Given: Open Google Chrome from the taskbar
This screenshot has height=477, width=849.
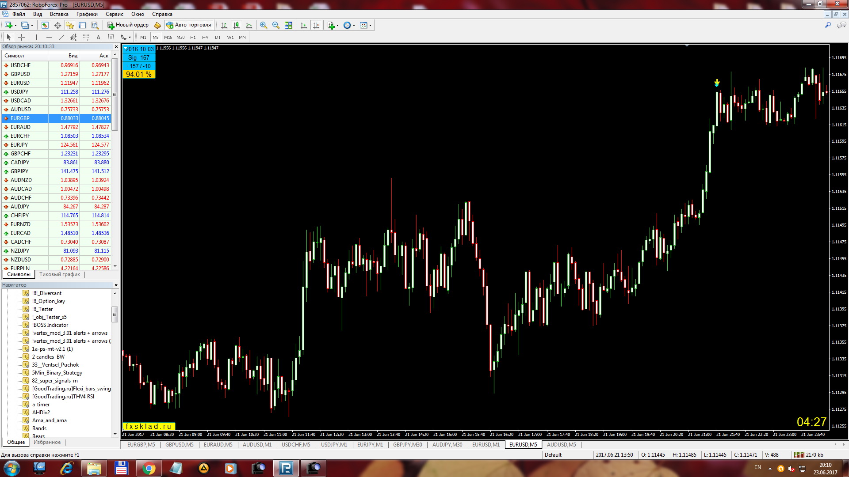Looking at the screenshot, I should (149, 468).
